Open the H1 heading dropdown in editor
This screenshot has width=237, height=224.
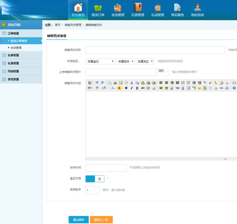click(x=90, y=88)
